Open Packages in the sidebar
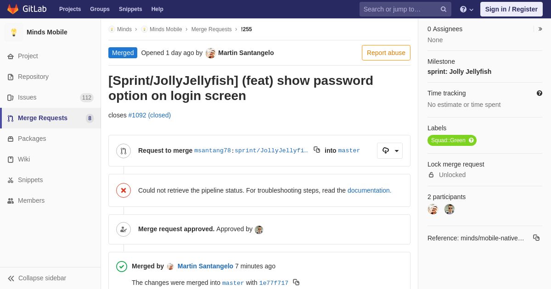The height and width of the screenshot is (289, 551). [x=51, y=139]
